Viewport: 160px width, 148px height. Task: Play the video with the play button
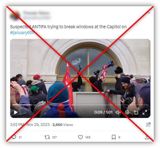click(16, 112)
